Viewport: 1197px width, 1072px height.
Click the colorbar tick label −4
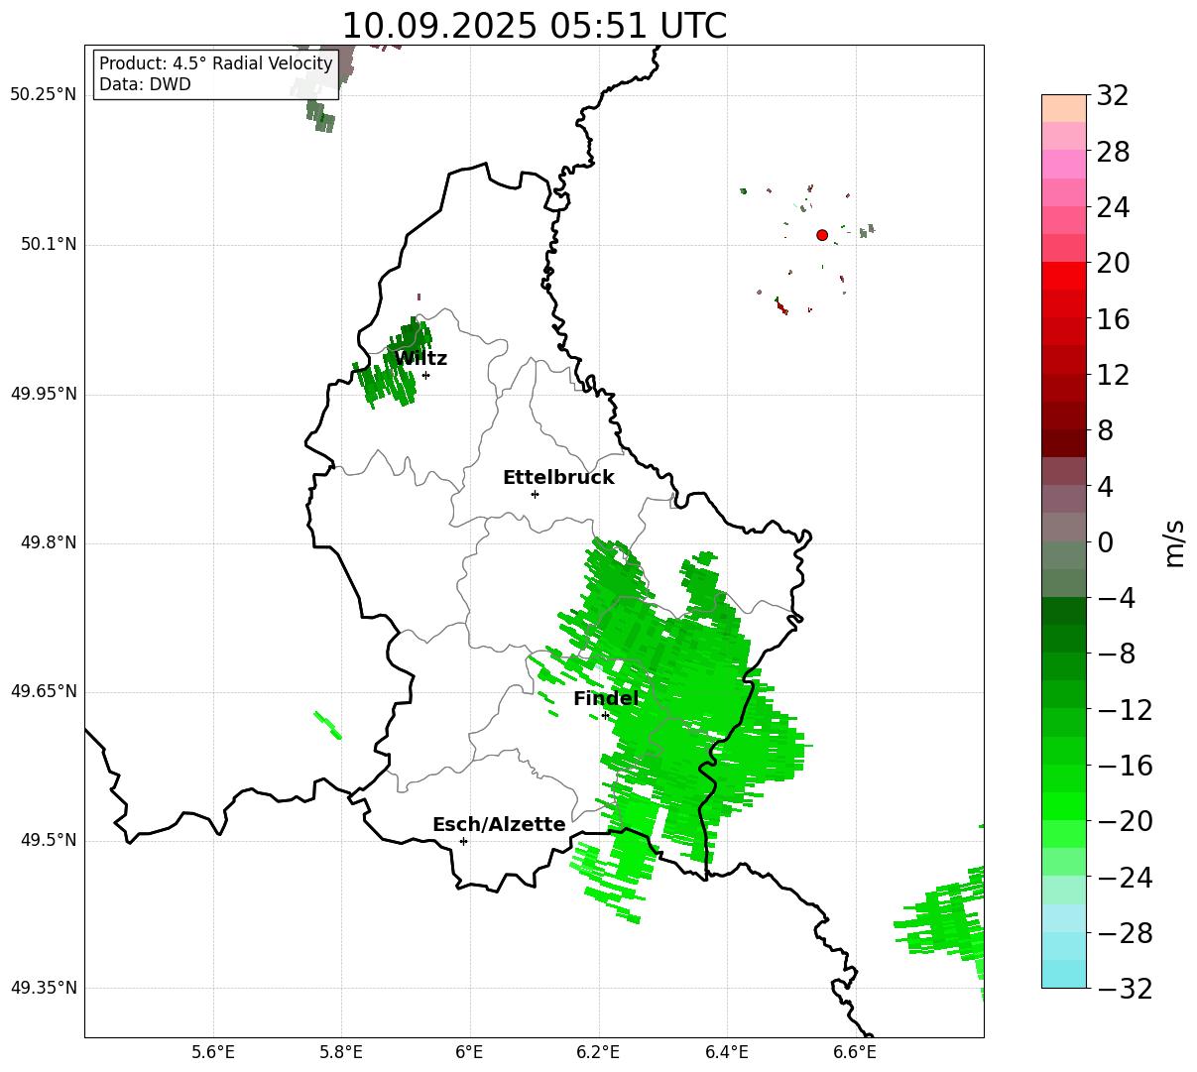click(x=1116, y=599)
